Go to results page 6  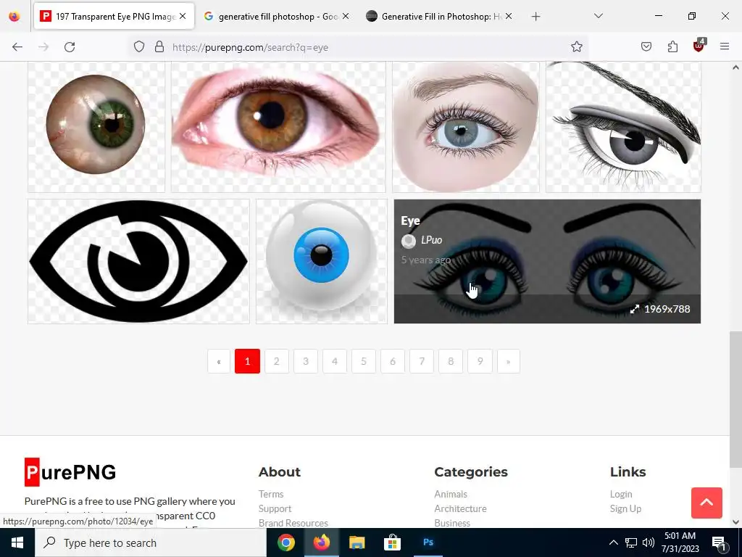393,361
